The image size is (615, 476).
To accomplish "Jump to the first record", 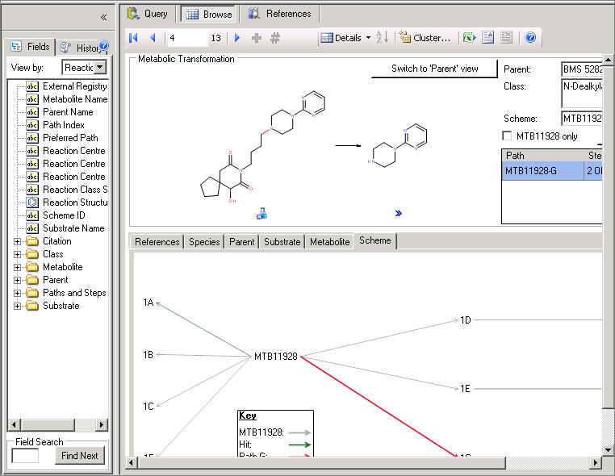I will point(134,38).
